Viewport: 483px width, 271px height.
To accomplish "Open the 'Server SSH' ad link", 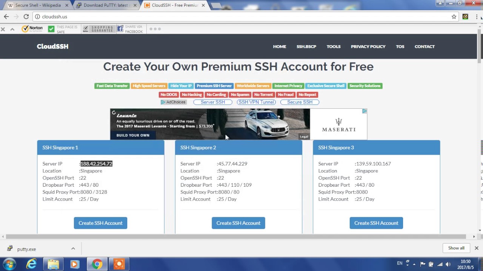I will pyautogui.click(x=213, y=102).
